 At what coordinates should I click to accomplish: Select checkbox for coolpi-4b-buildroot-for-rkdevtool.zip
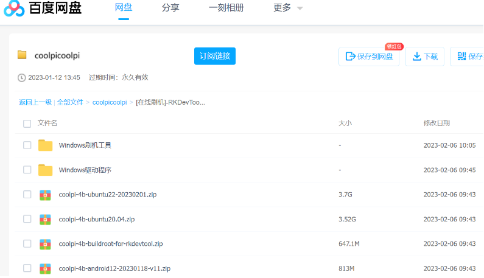tap(27, 243)
